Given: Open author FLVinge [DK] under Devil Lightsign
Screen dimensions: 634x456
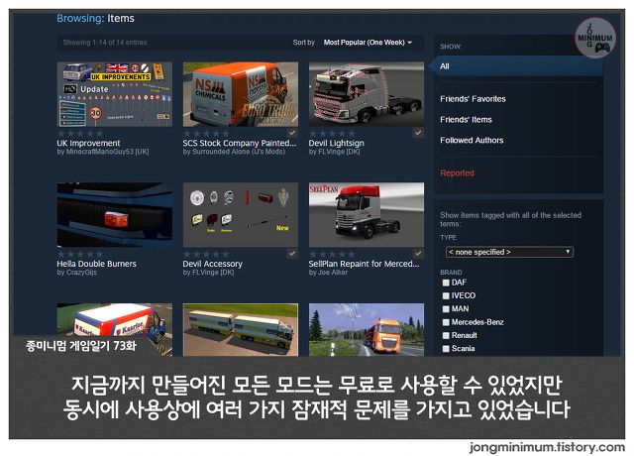Looking at the screenshot, I should click(339, 152).
